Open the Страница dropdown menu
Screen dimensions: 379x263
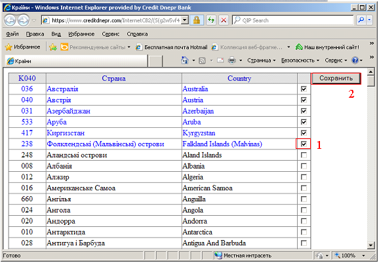[261, 60]
